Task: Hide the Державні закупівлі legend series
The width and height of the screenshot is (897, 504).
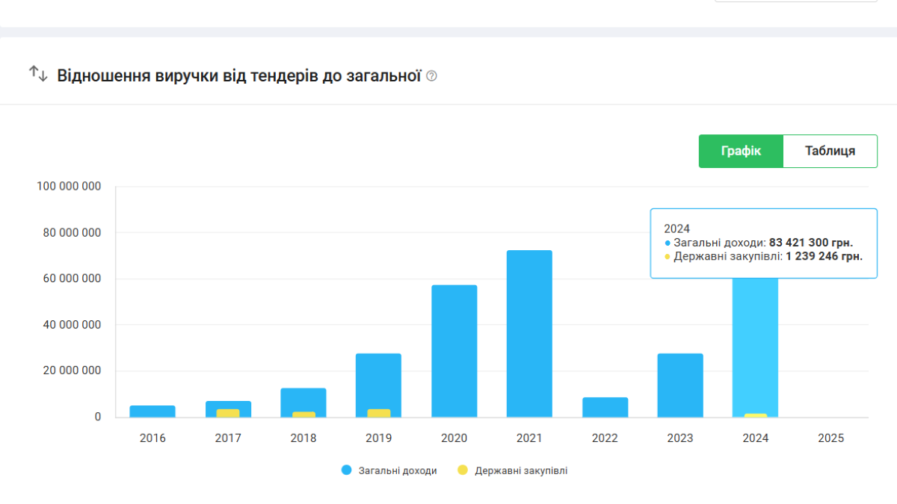Action: tap(513, 470)
